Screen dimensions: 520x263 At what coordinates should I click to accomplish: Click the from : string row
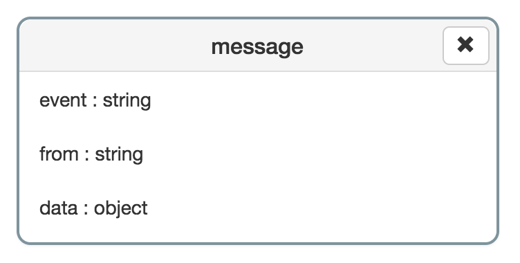pyautogui.click(x=258, y=154)
